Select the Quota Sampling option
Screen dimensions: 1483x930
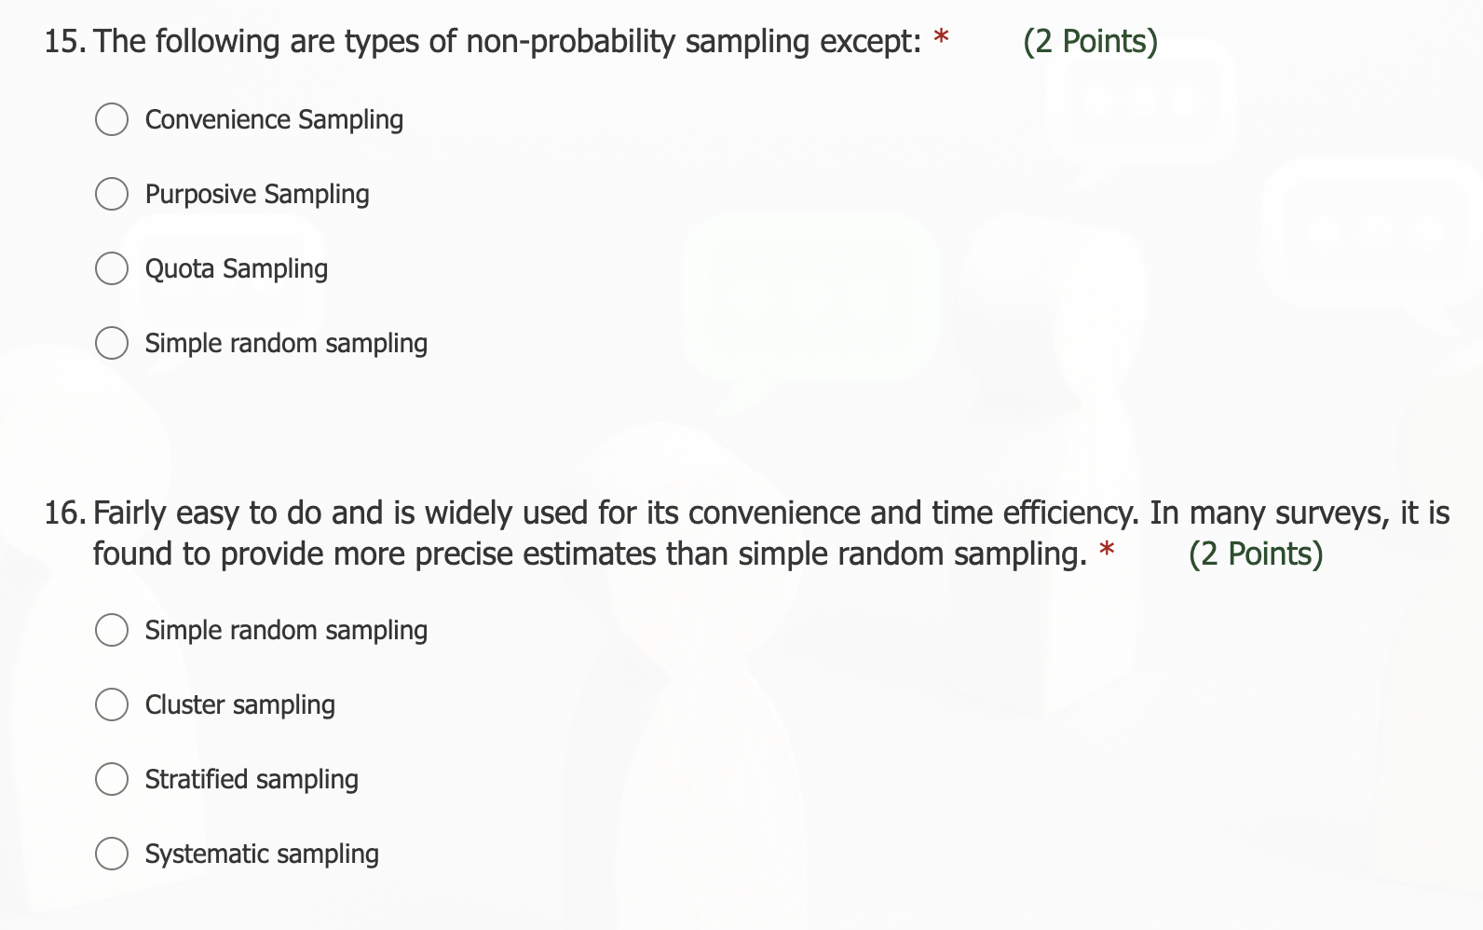[x=112, y=268]
